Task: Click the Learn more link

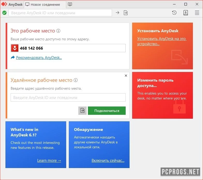Action: [49, 161]
